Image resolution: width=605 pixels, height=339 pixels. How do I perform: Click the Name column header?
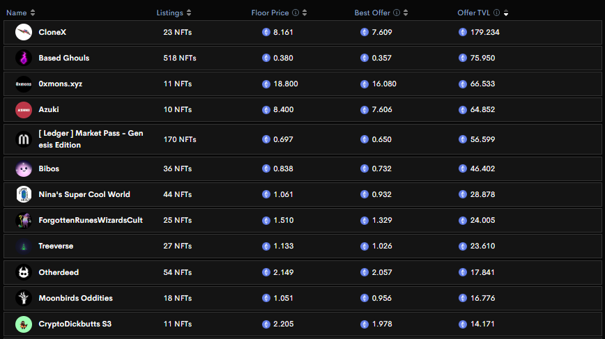(x=17, y=13)
